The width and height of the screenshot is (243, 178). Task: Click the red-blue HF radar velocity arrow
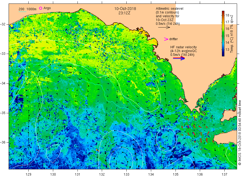179,58
